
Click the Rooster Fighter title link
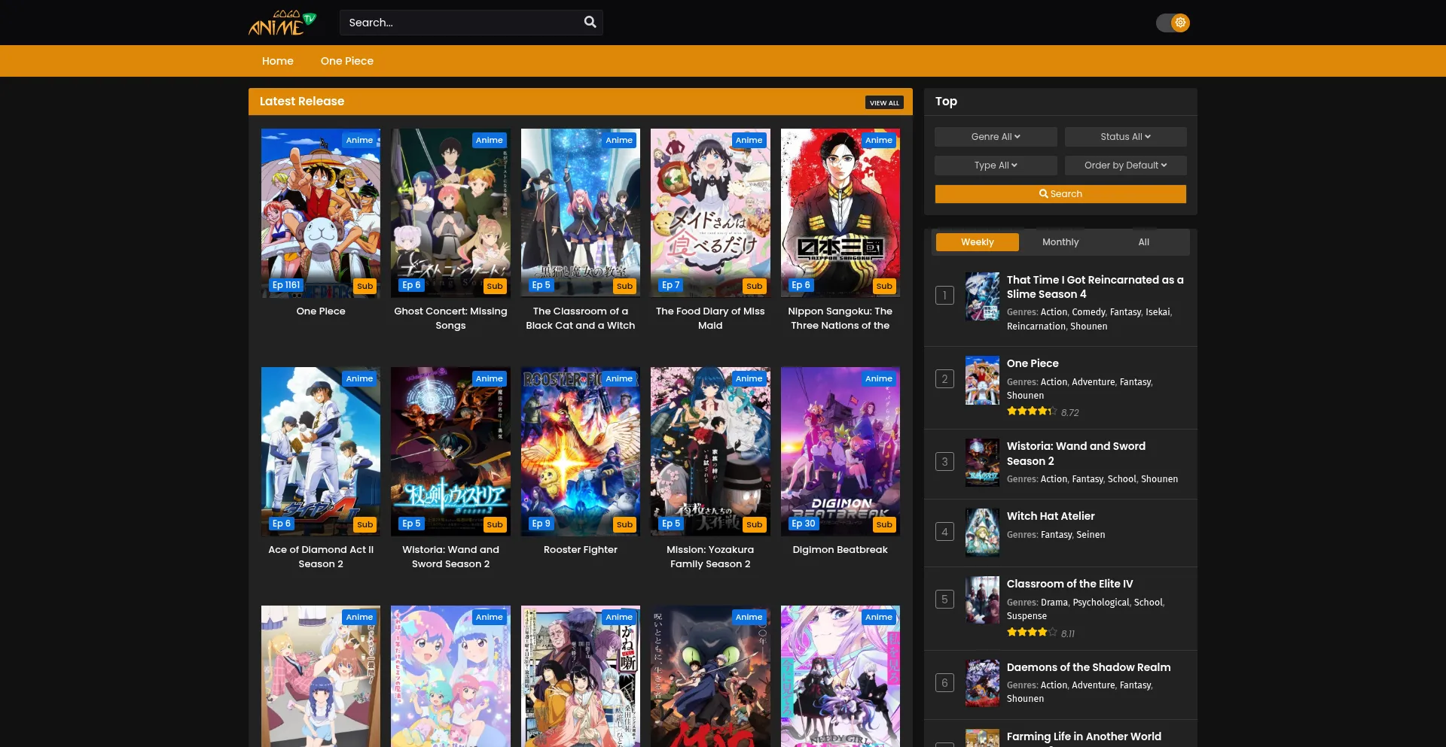click(x=581, y=550)
